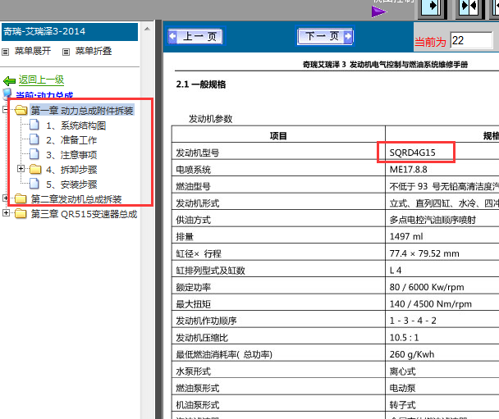Image resolution: width=499 pixels, height=419 pixels.
Task: Click the 80 / 6000 Kw/rpm value
Action: [427, 287]
